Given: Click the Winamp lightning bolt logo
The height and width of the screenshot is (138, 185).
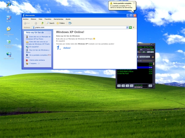Looking at the screenshot, I should pos(153,57).
